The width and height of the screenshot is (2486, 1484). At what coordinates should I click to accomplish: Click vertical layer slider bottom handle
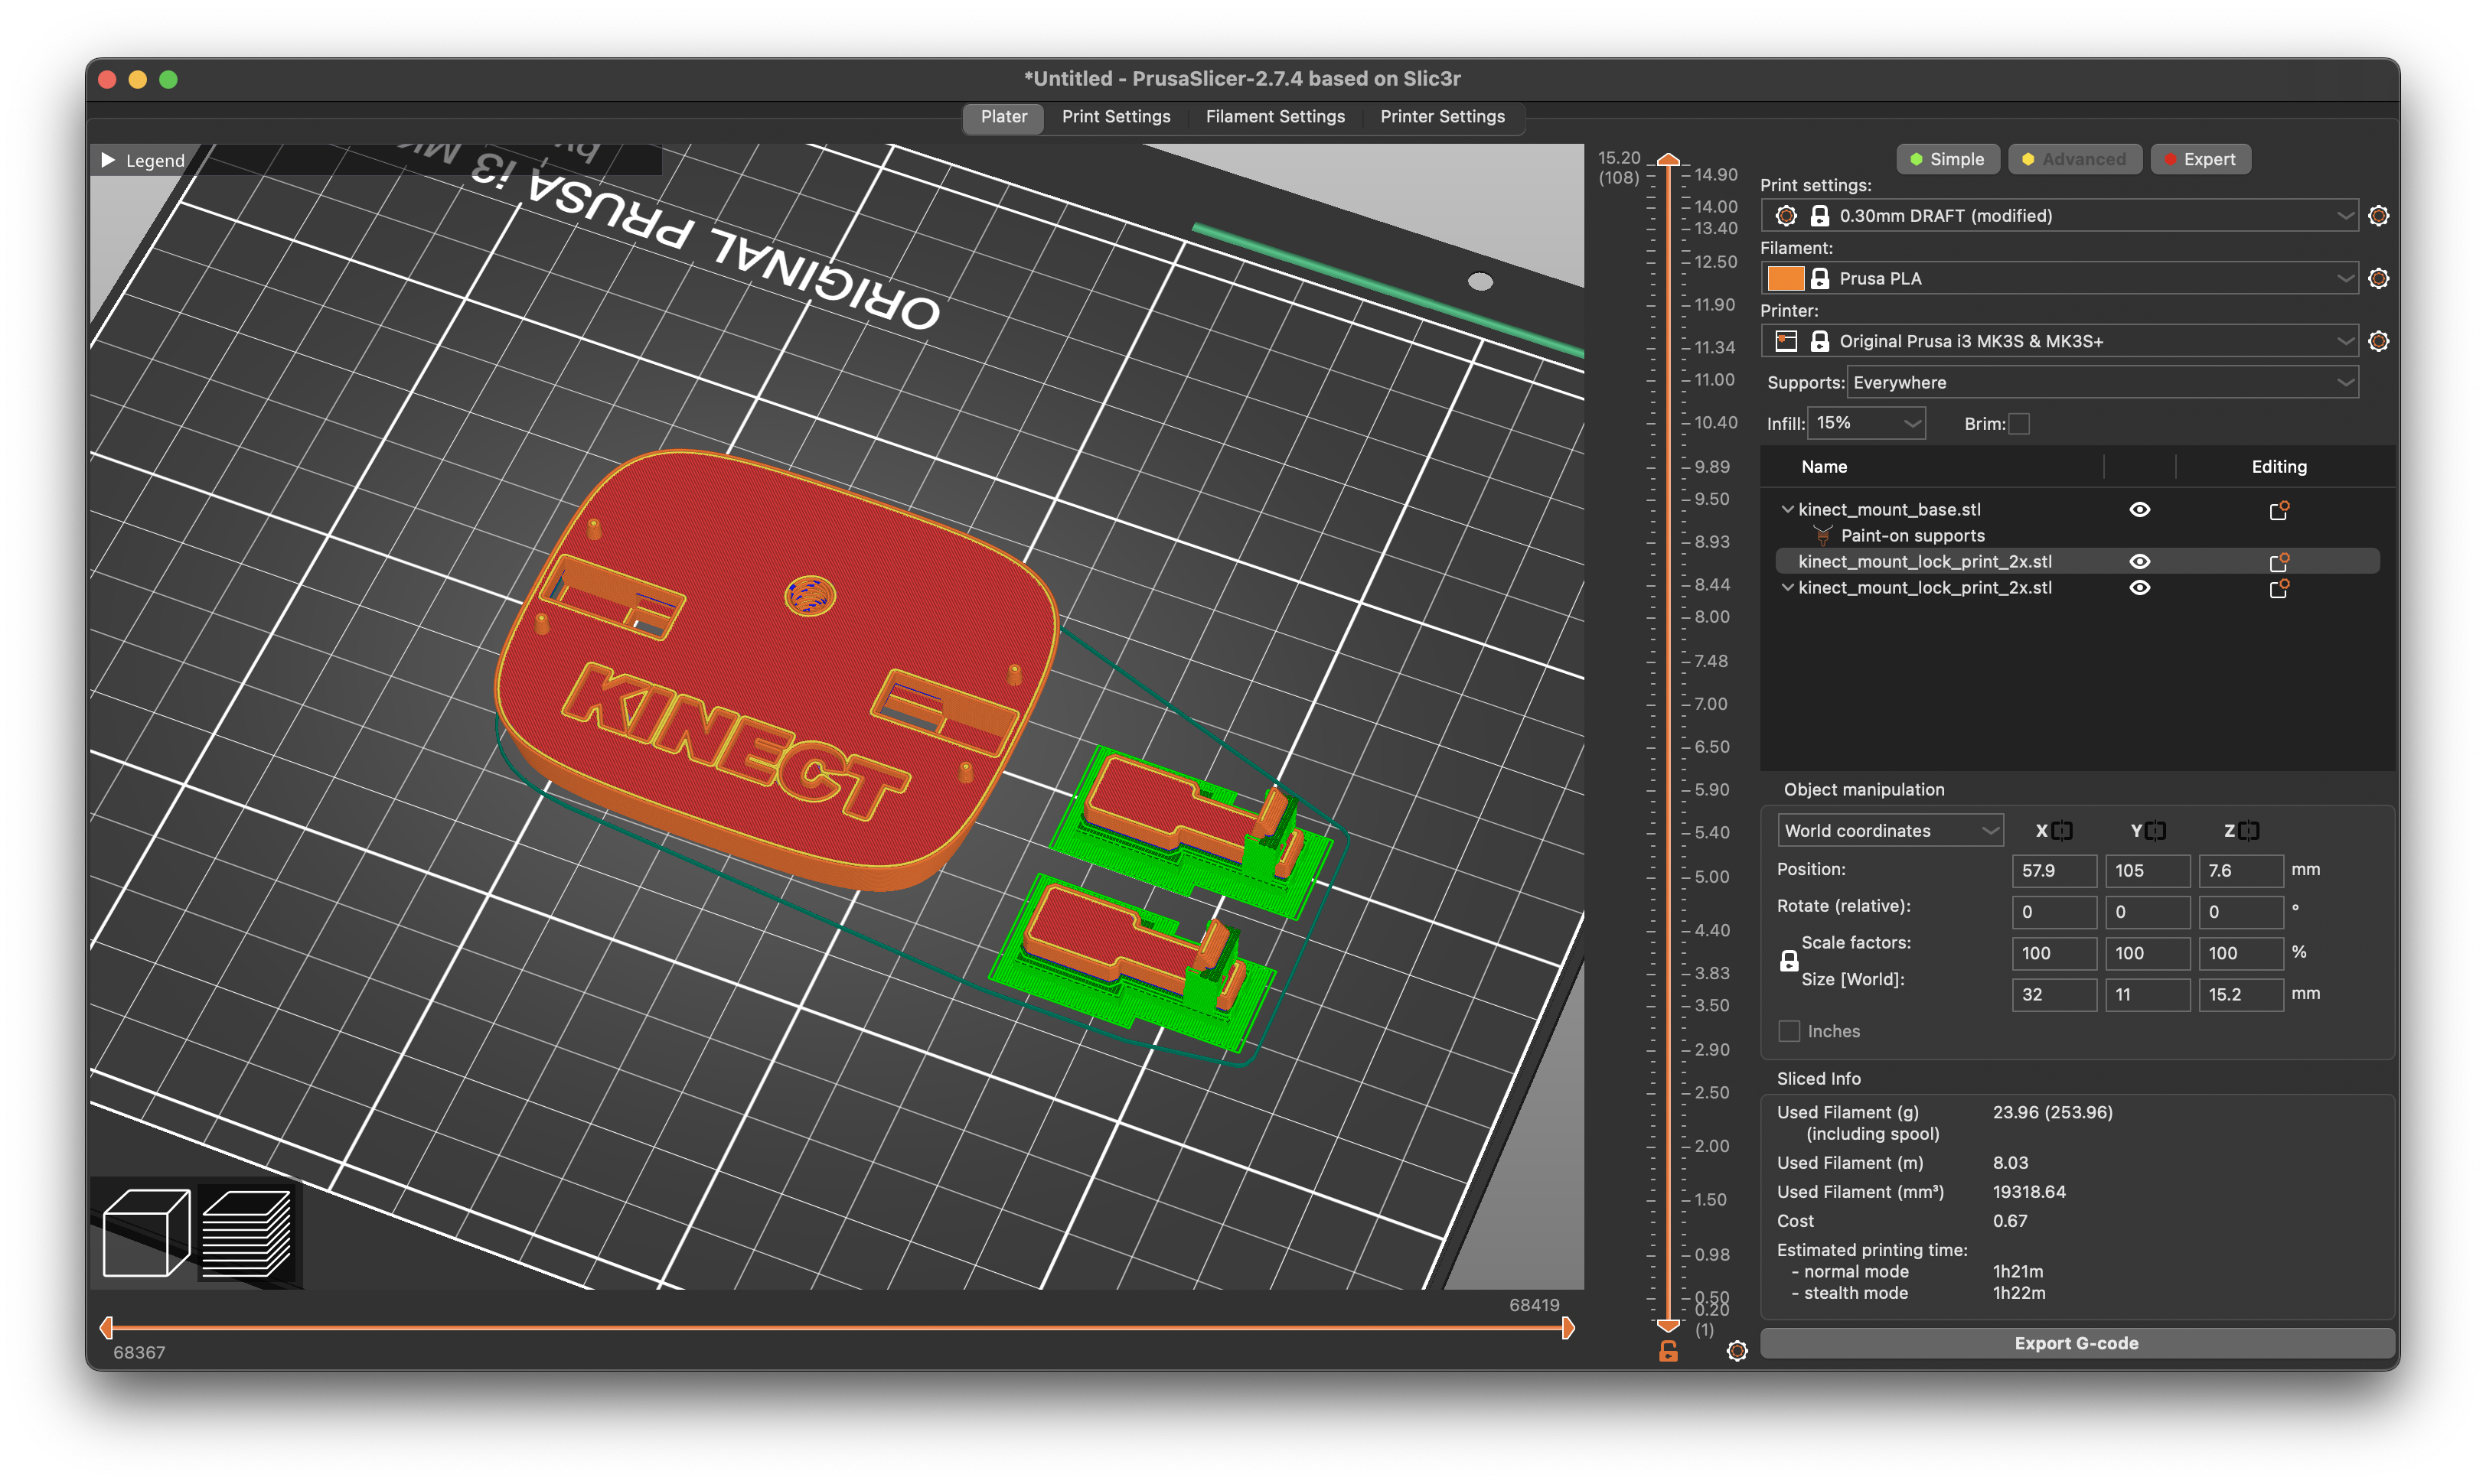point(1668,1325)
